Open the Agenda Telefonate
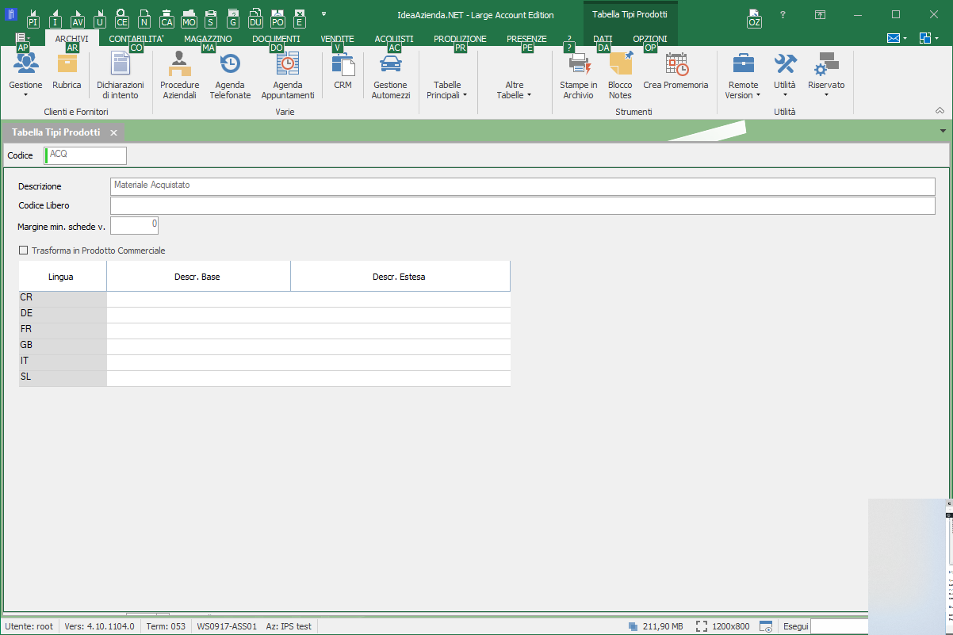This screenshot has height=635, width=953. 230,75
